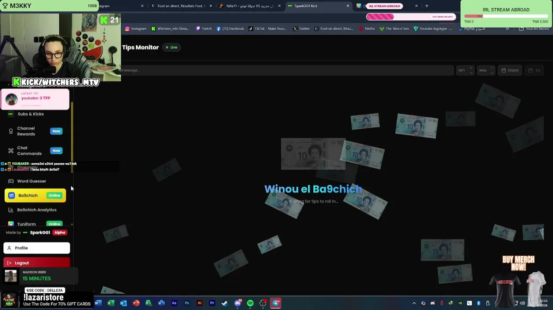Image resolution: width=553 pixels, height=310 pixels.
Task: Open the Twitter bookmark
Action: pos(301,29)
